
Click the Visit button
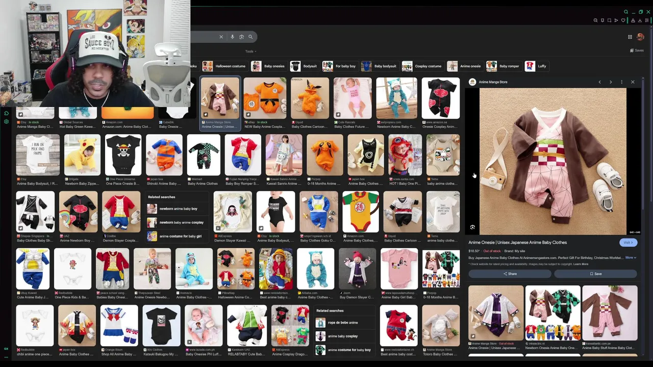628,243
